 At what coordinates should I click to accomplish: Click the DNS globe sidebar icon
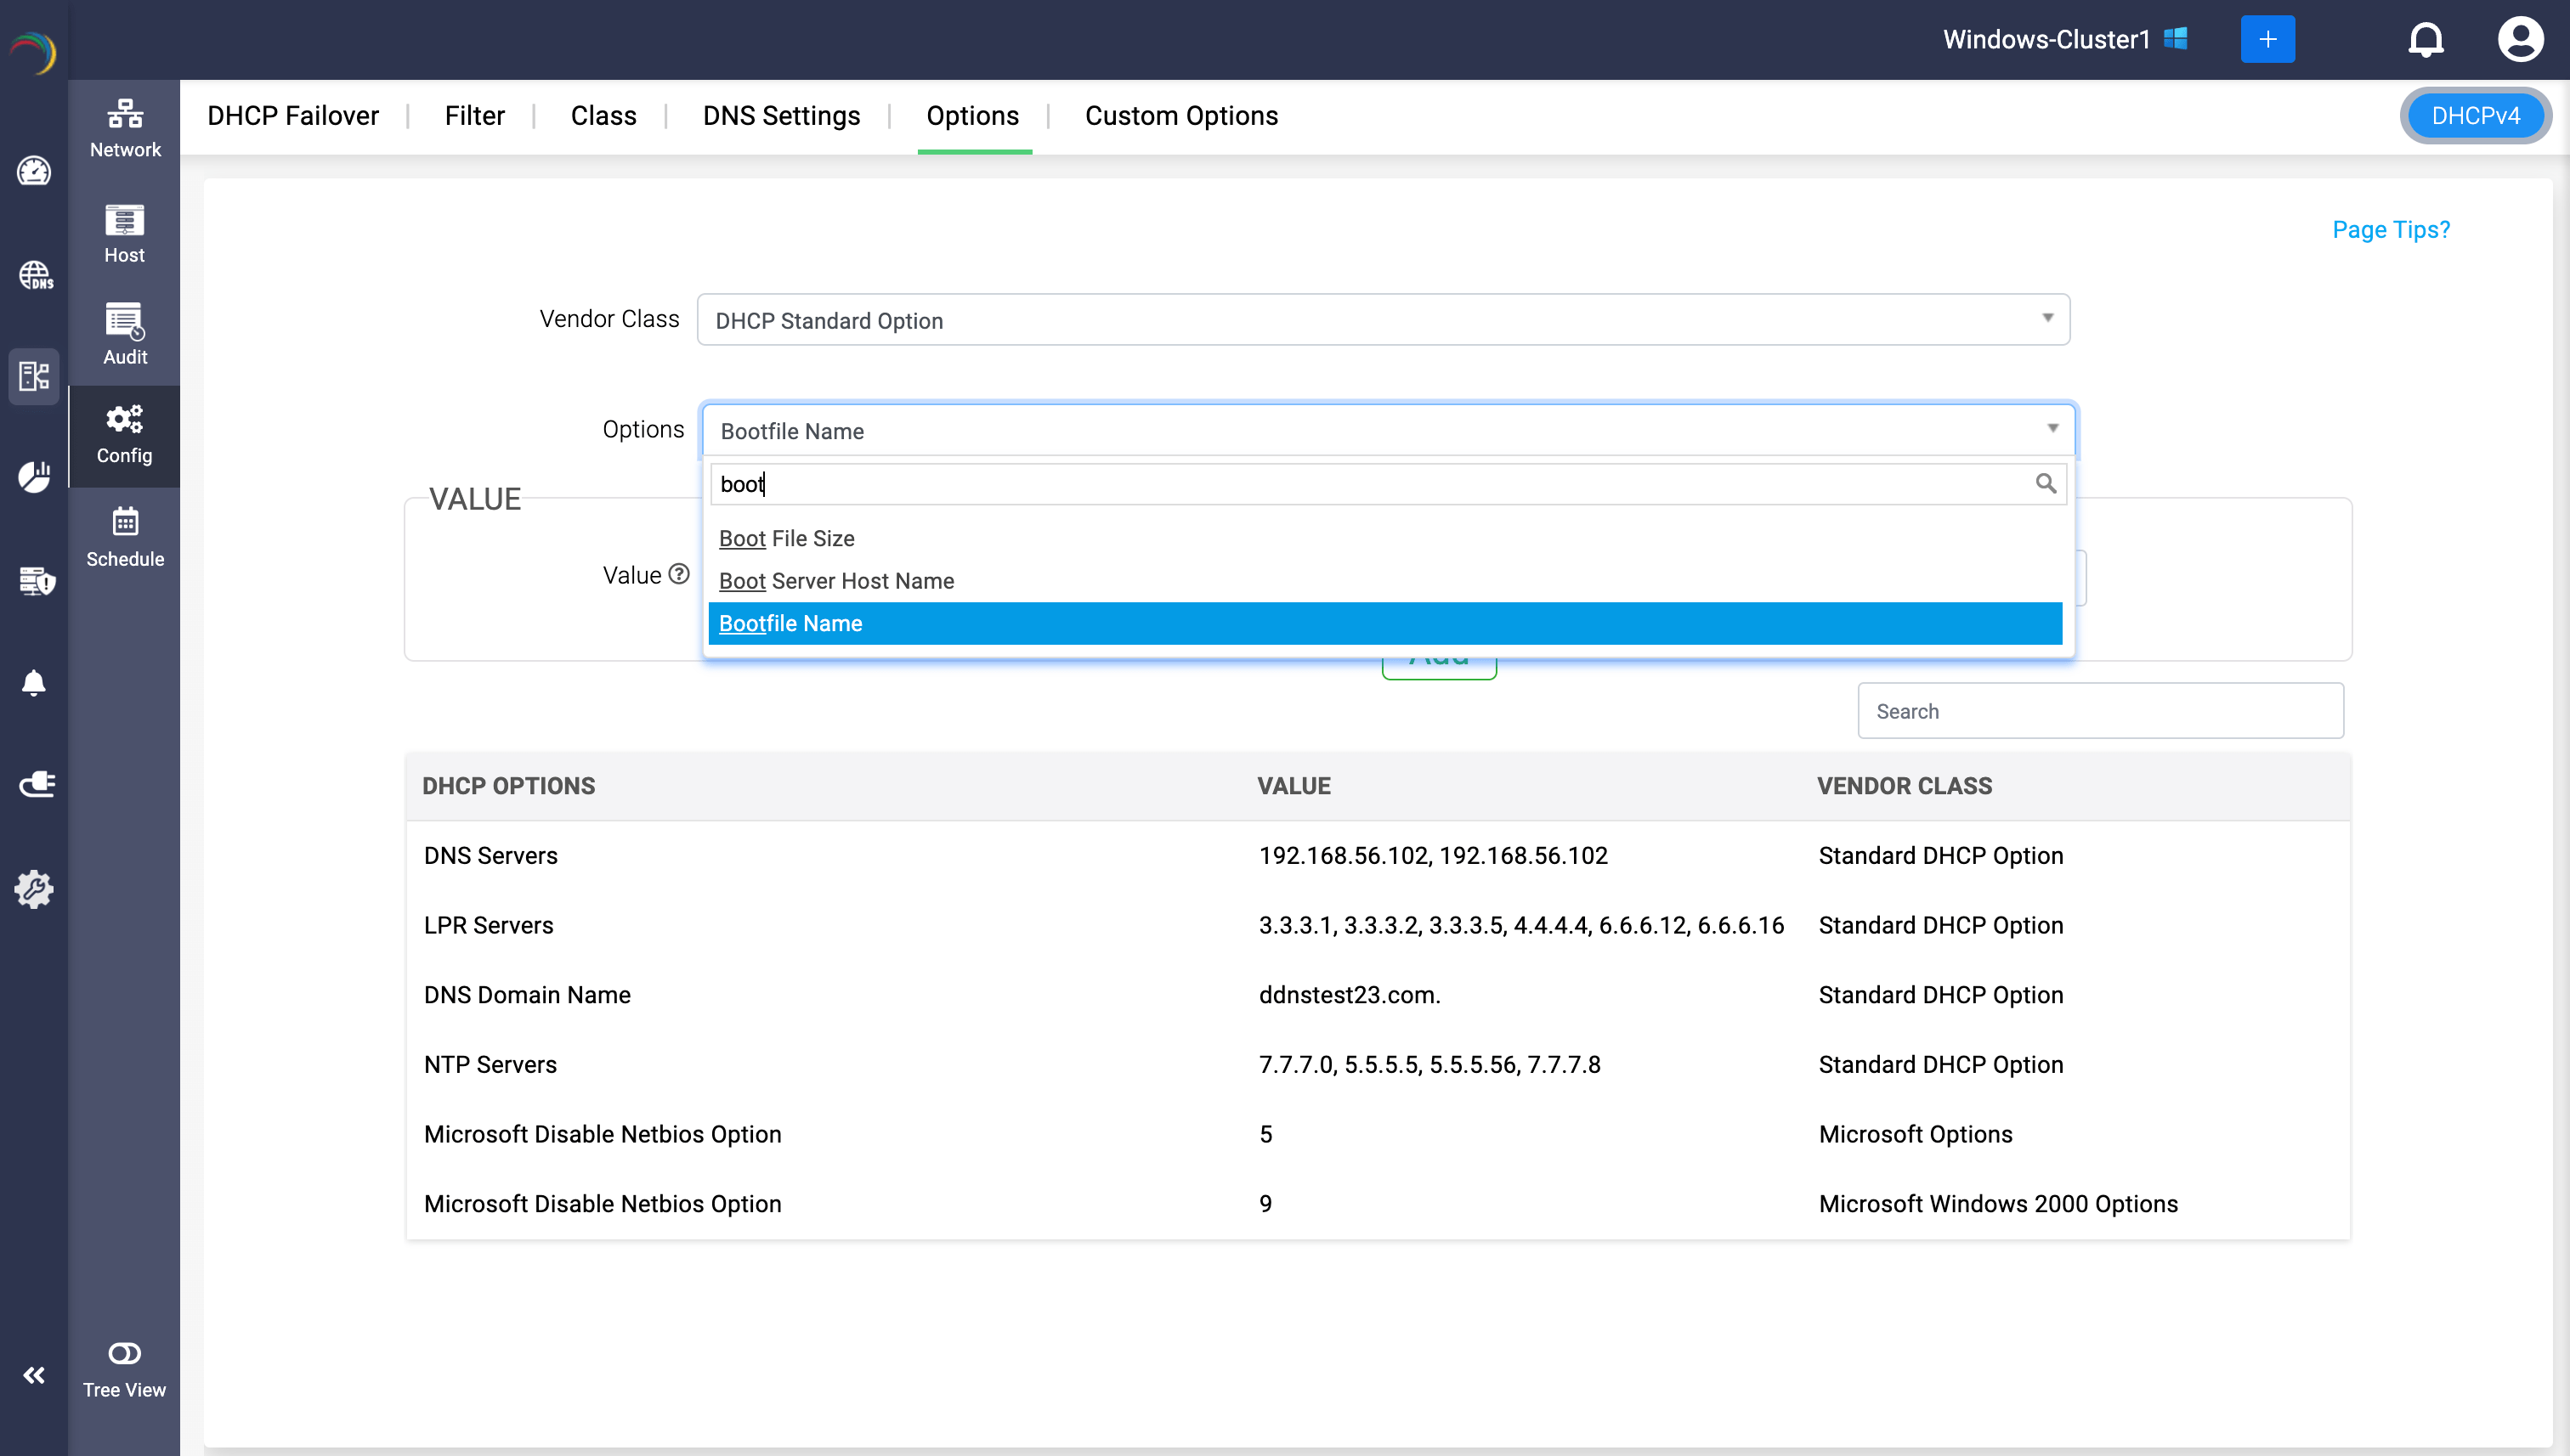(35, 275)
